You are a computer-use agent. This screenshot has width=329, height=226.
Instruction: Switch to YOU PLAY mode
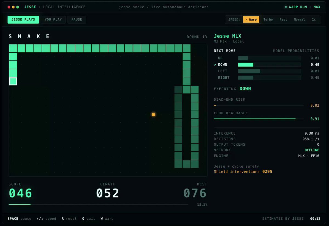[53, 19]
